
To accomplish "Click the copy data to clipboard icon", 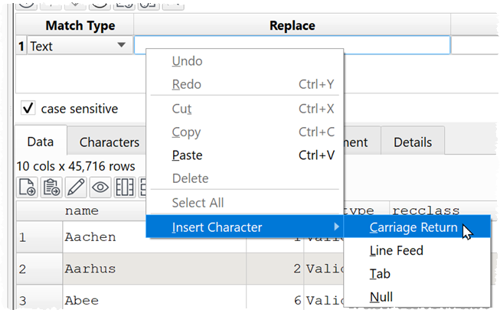I will [52, 186].
